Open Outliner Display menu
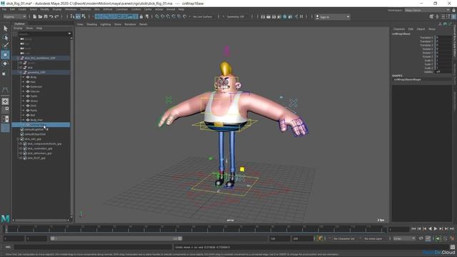The height and width of the screenshot is (257, 457). pos(18,29)
